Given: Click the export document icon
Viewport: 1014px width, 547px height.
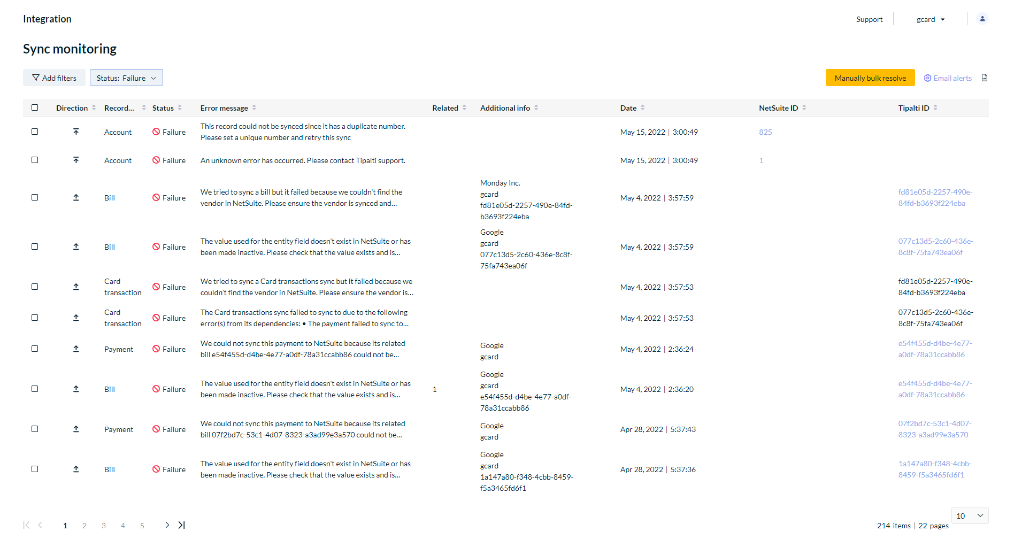Looking at the screenshot, I should 985,78.
